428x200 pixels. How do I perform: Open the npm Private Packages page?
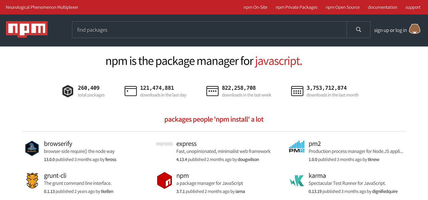(296, 7)
